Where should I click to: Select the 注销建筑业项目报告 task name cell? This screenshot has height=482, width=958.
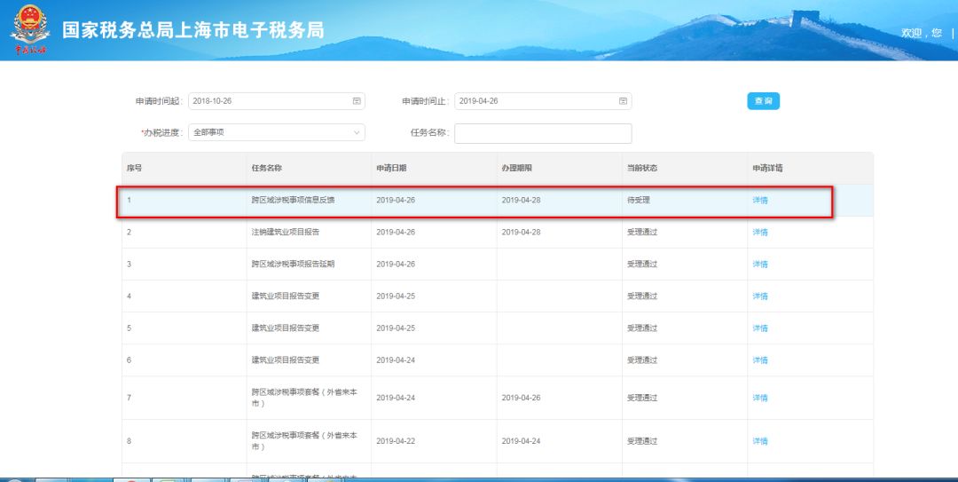coord(285,233)
